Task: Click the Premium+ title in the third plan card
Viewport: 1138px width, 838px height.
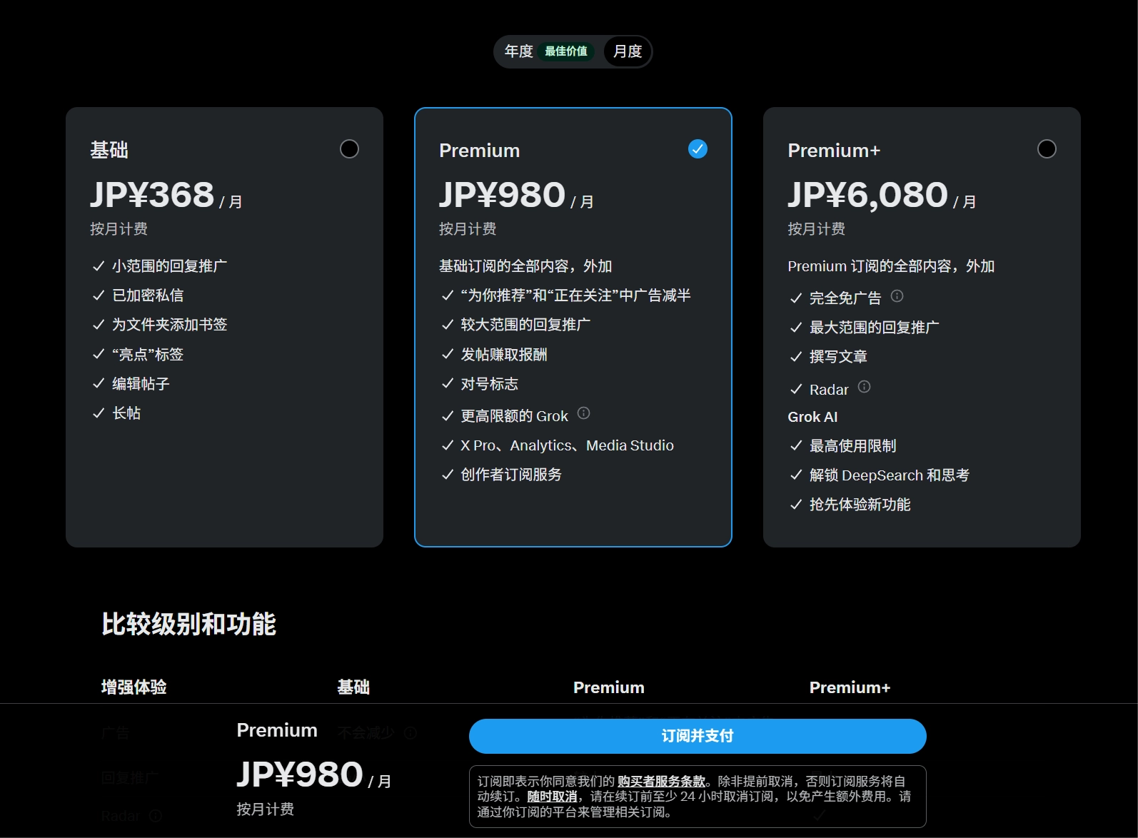Action: tap(834, 151)
